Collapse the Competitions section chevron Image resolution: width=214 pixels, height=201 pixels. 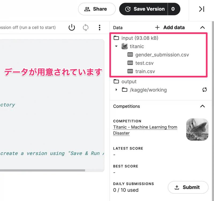point(202,106)
